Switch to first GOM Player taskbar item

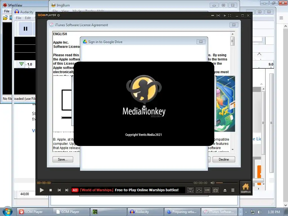pos(35,212)
